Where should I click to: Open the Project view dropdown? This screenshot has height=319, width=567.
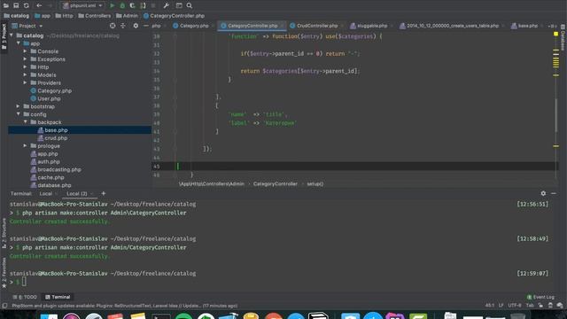[27, 26]
